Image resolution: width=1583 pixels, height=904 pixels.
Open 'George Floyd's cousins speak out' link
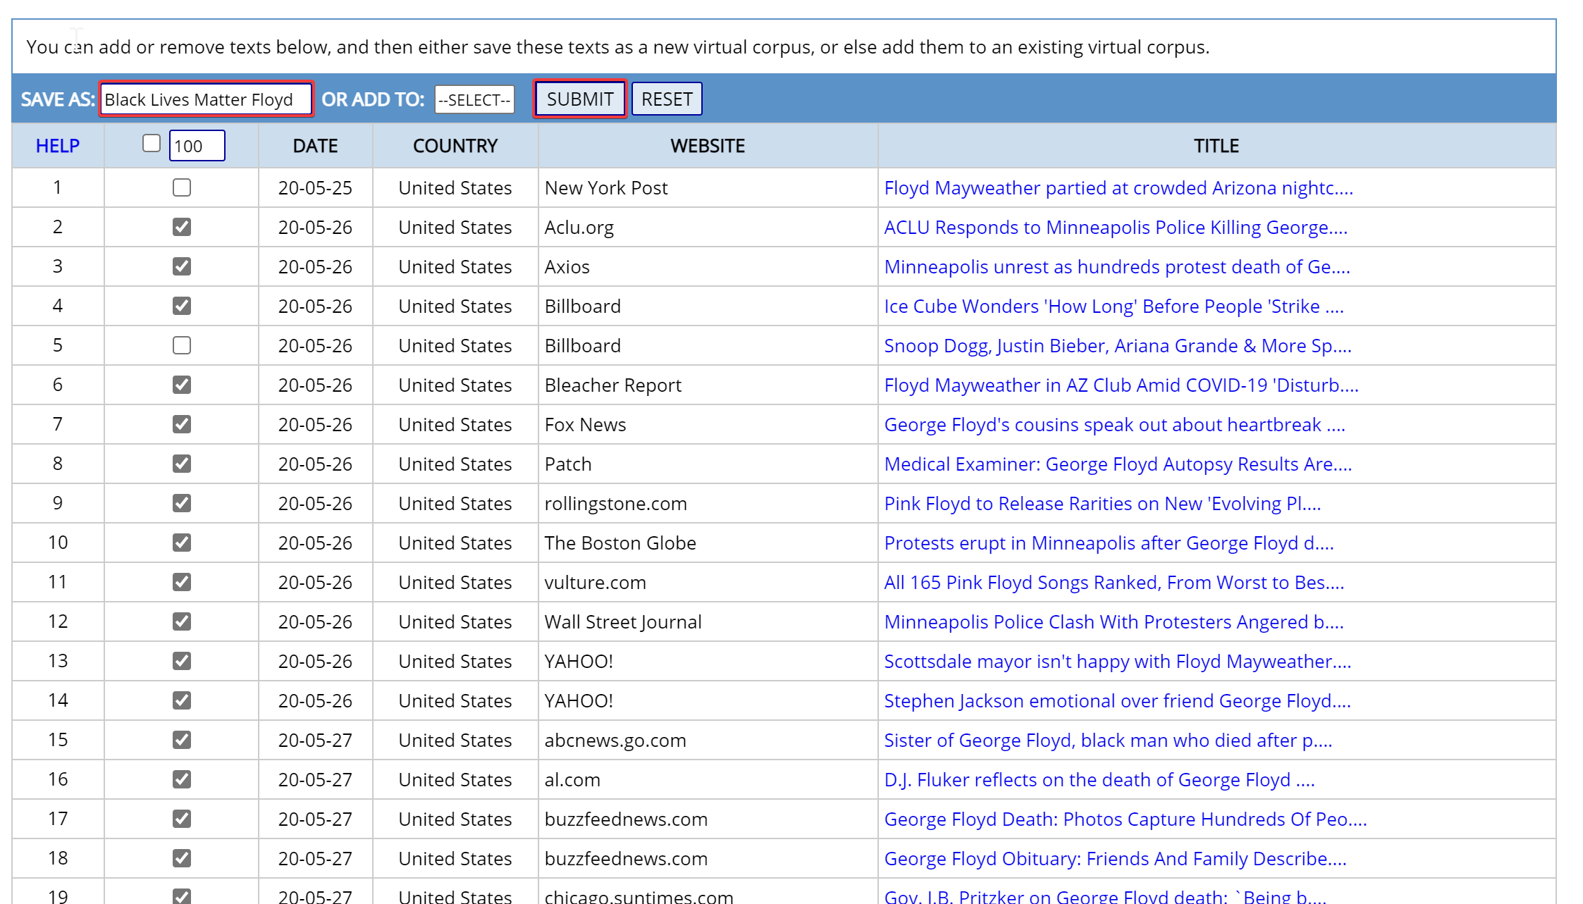click(x=1115, y=425)
